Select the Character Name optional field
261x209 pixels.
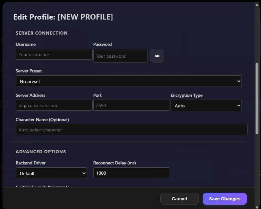pyautogui.click(x=131, y=130)
